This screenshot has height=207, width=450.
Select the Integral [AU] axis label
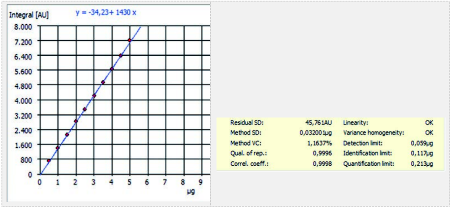click(x=29, y=15)
